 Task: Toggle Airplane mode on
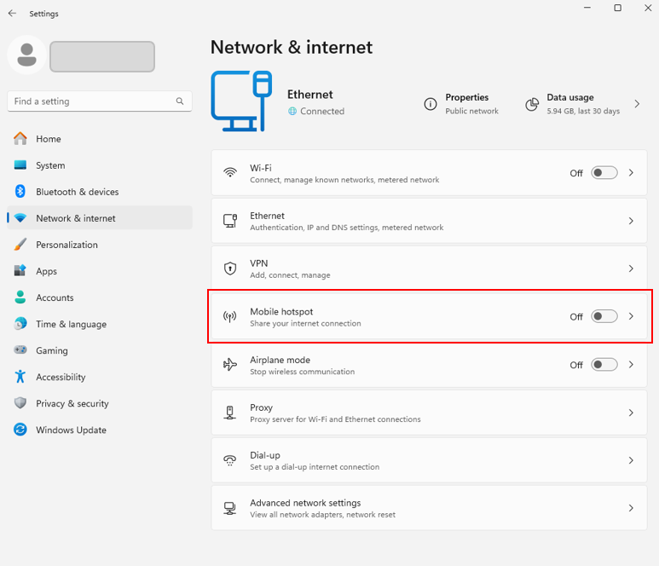point(604,365)
